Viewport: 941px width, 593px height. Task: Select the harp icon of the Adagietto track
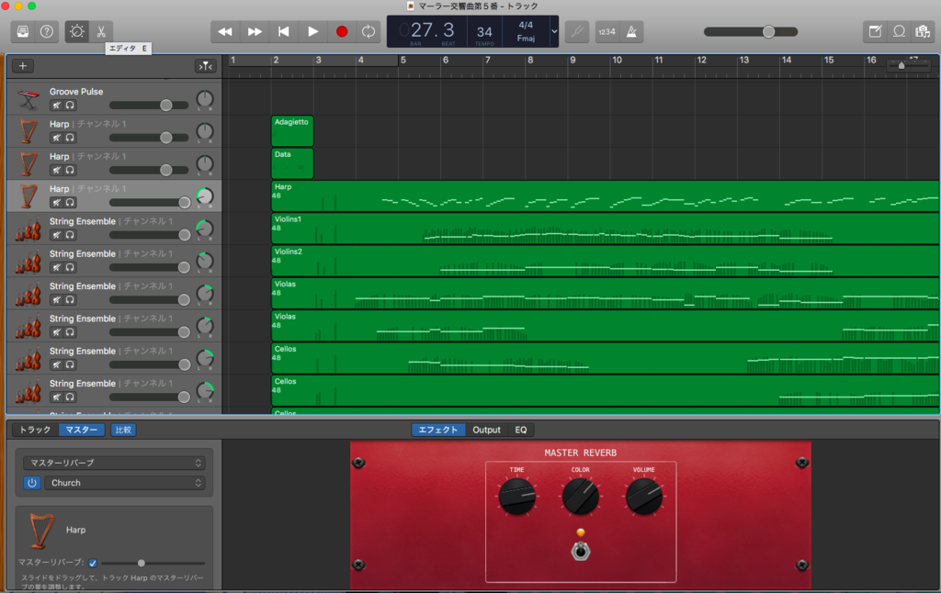tap(28, 130)
